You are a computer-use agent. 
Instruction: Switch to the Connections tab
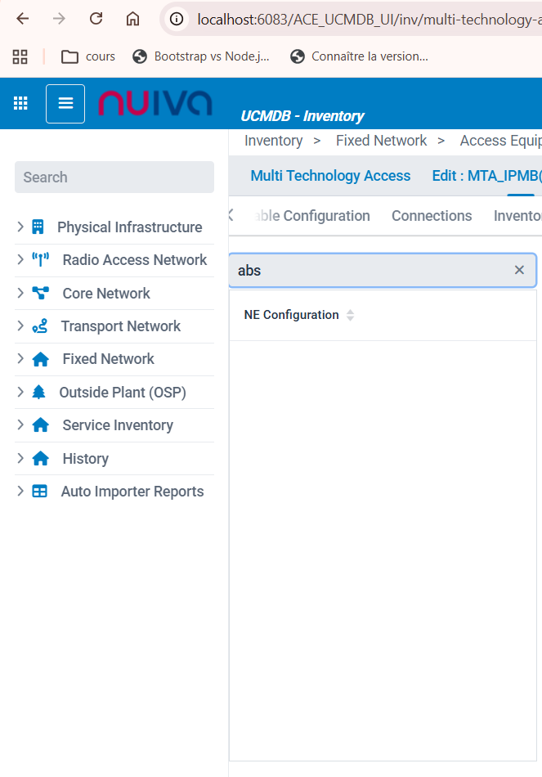click(x=432, y=216)
